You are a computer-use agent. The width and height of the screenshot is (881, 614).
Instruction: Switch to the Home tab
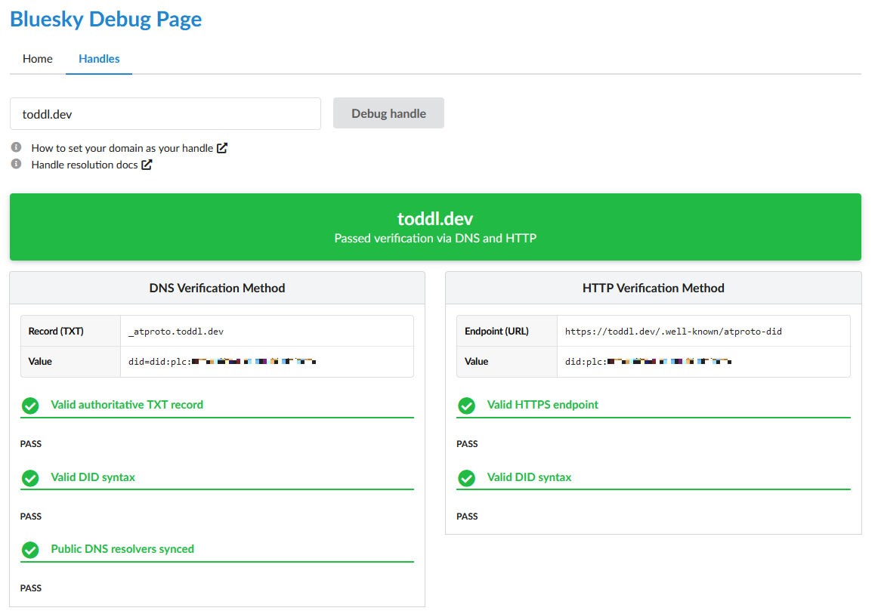pos(38,58)
